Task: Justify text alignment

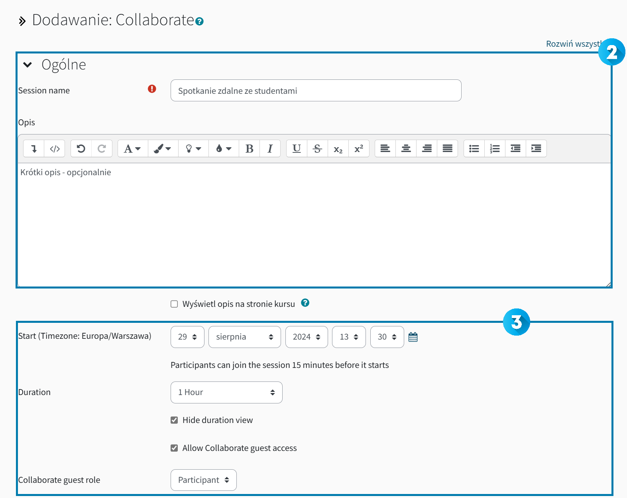Action: click(447, 148)
